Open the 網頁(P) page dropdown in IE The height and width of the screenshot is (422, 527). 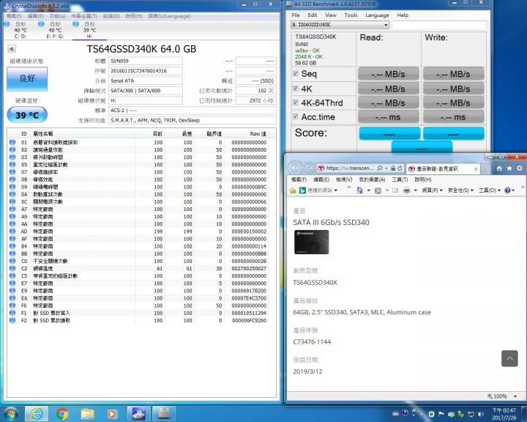tap(433, 190)
